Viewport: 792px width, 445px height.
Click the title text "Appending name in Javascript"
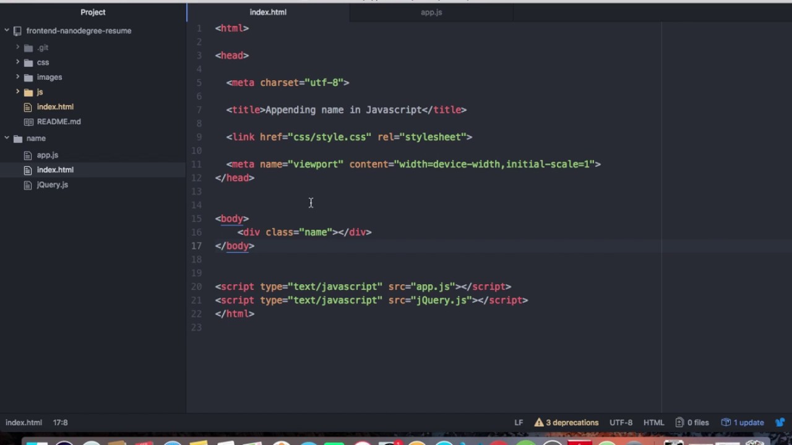[x=343, y=110]
